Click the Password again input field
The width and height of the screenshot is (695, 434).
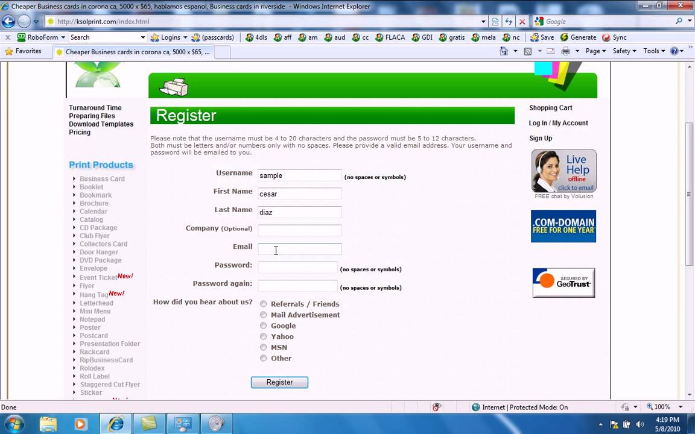297,286
